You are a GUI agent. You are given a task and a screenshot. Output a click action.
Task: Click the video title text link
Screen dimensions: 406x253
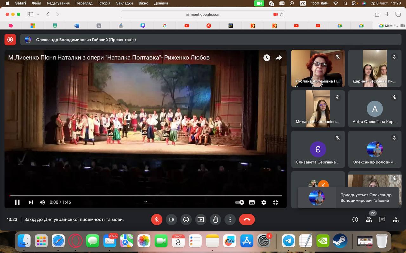click(x=109, y=58)
